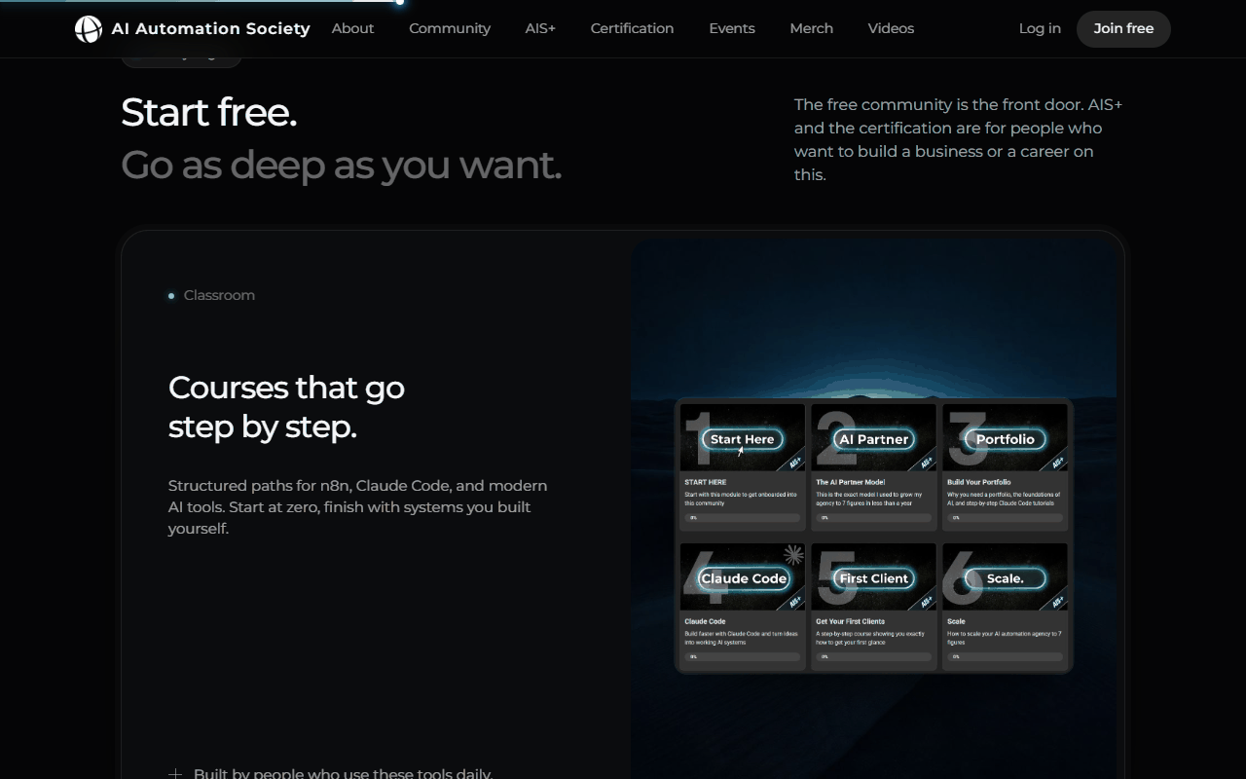Viewport: 1246px width, 779px height.
Task: Click the 'Start free.' heading
Action: pos(208,113)
